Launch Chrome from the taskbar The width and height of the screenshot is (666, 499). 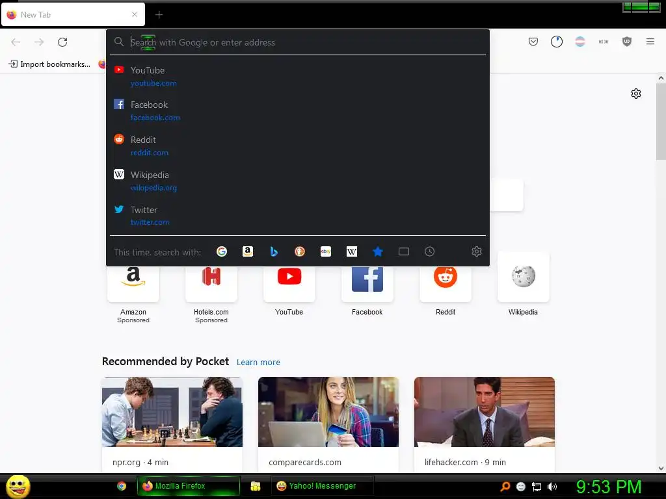tap(122, 486)
